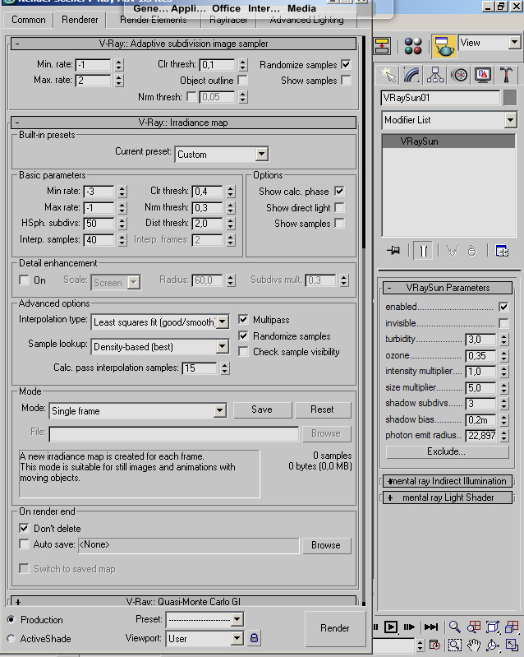Click Remove Modifier trash icon

471,251
